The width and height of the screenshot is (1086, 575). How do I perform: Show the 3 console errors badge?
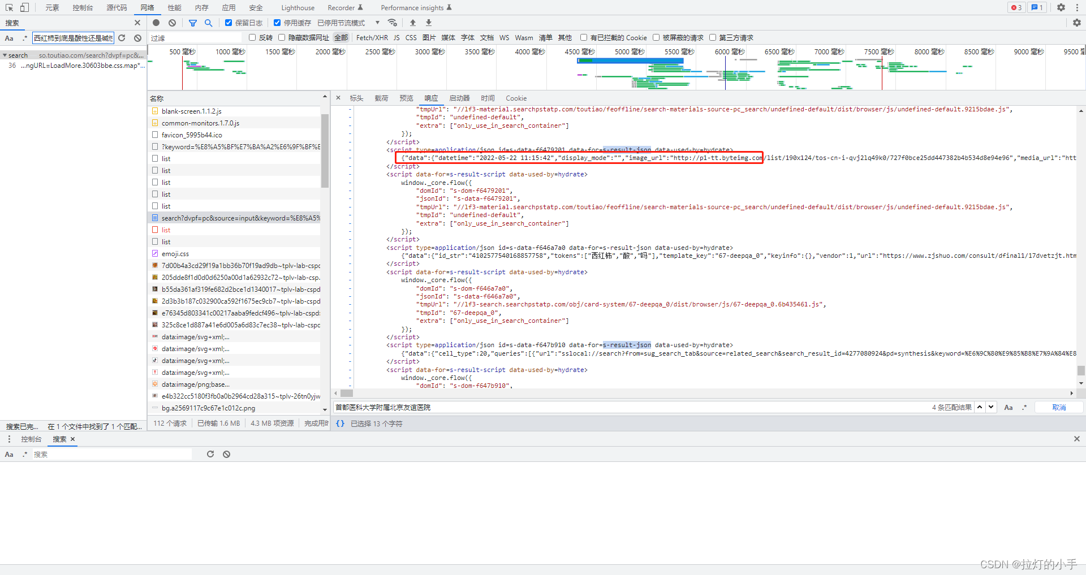pos(1016,7)
